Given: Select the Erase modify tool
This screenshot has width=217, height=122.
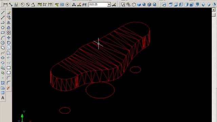Looking at the screenshot, I should pyautogui.click(x=9, y=13).
